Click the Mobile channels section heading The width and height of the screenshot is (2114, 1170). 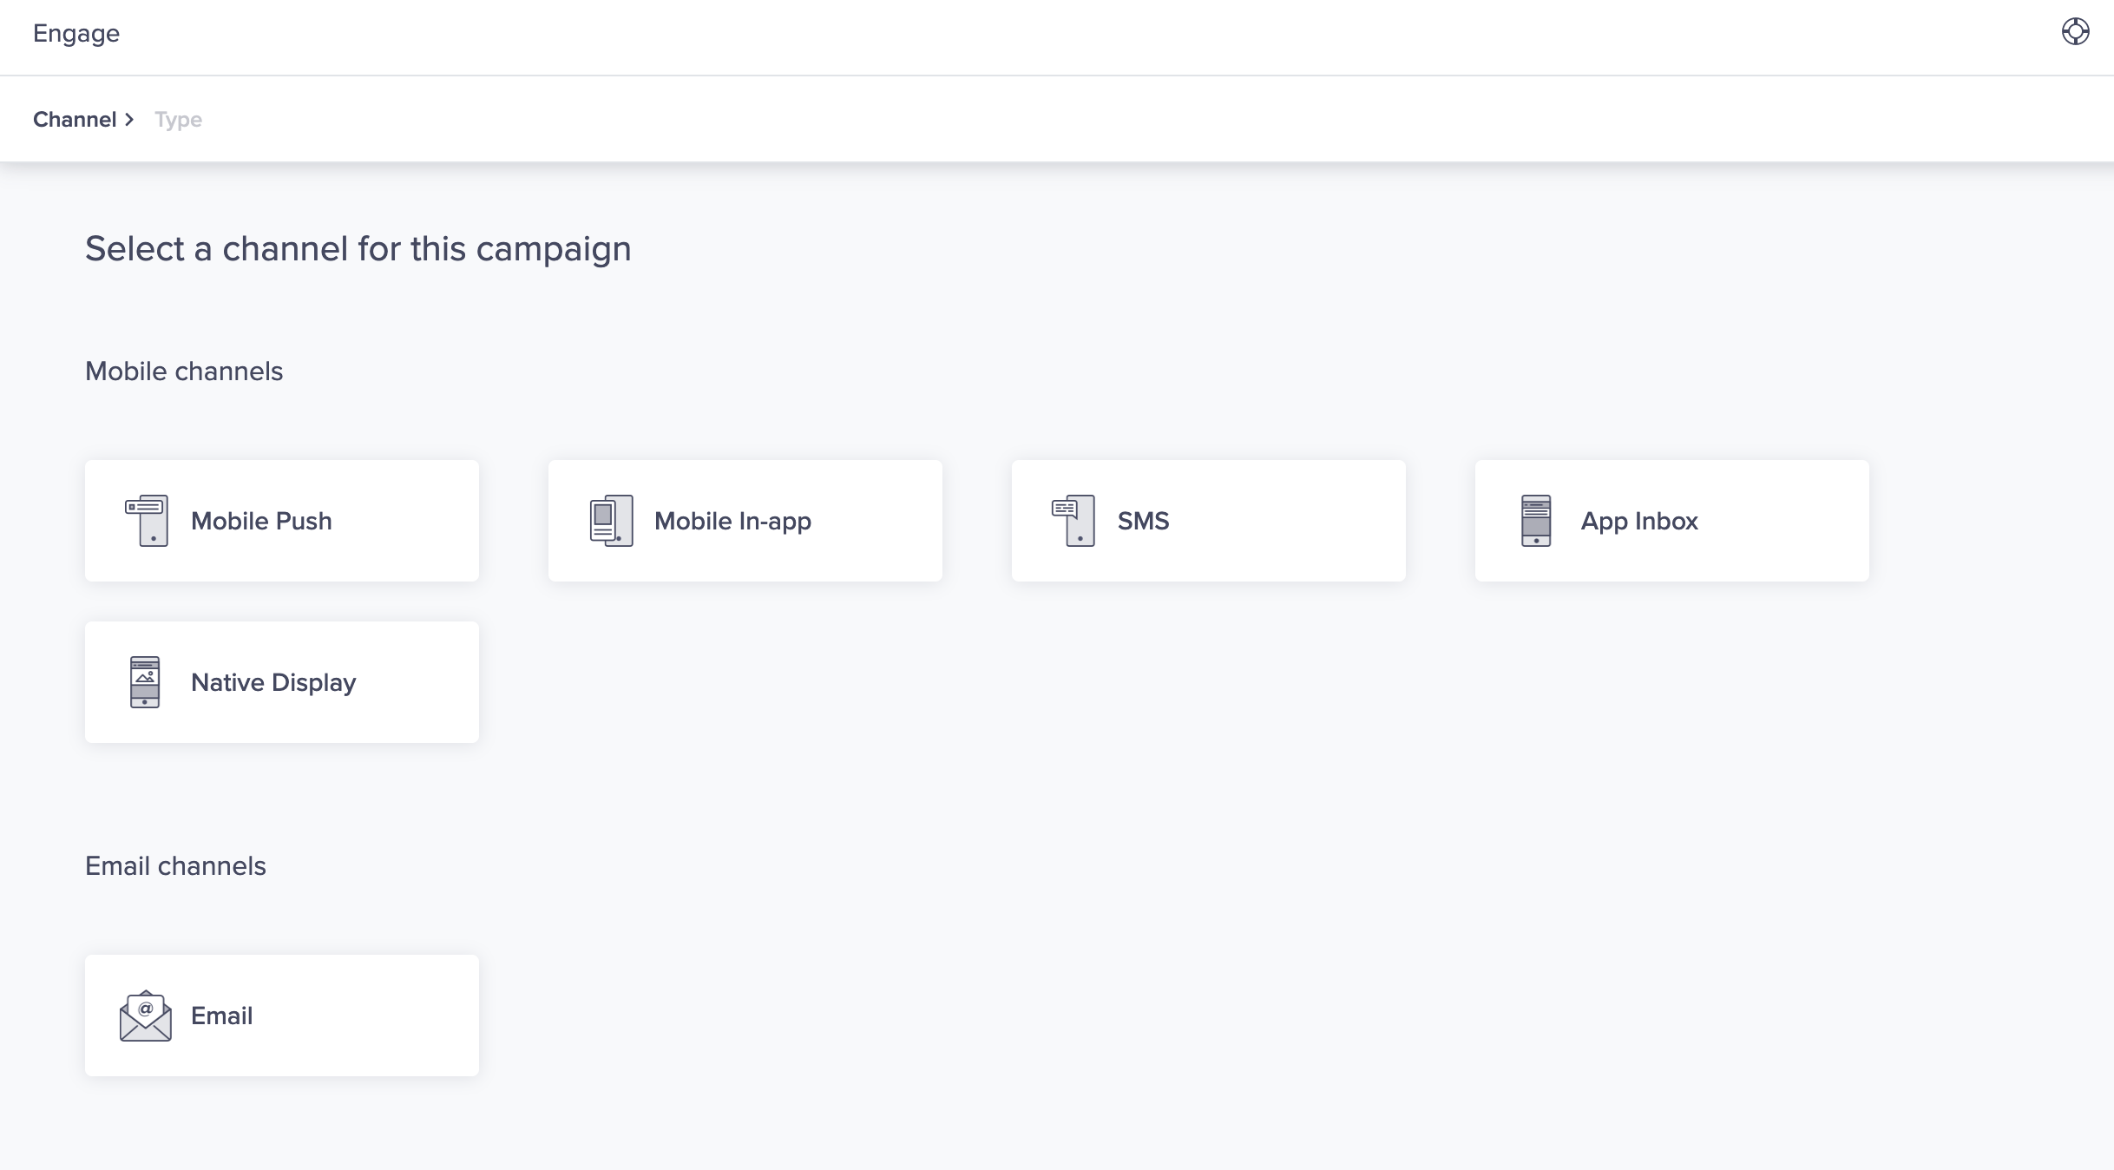coord(184,371)
